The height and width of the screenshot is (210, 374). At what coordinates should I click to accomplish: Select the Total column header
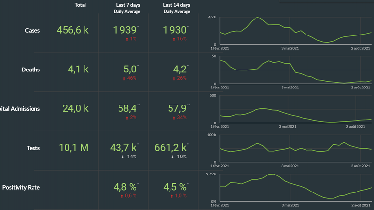point(81,5)
